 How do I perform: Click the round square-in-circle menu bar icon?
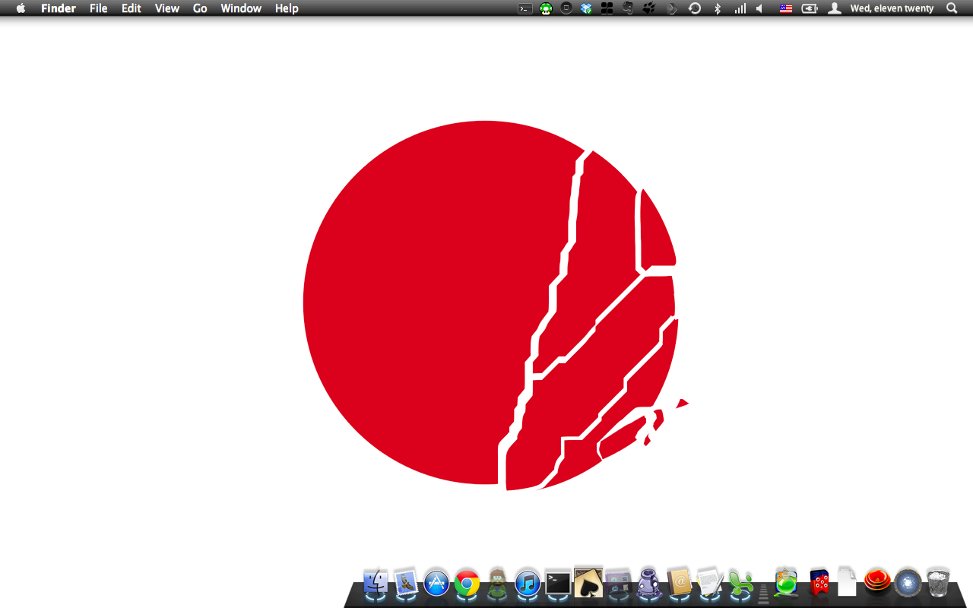tap(566, 8)
